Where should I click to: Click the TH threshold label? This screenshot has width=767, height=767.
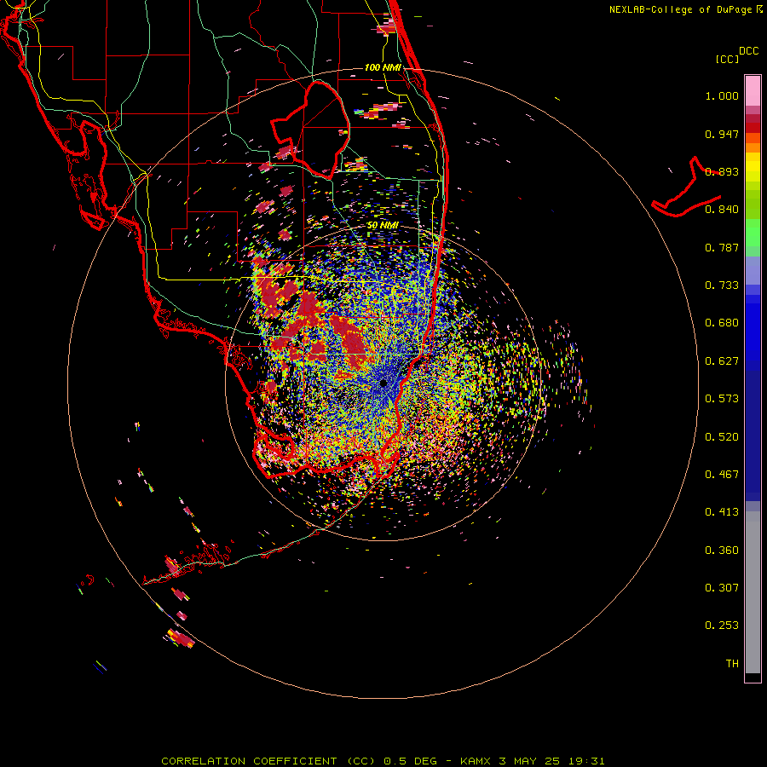tap(732, 664)
